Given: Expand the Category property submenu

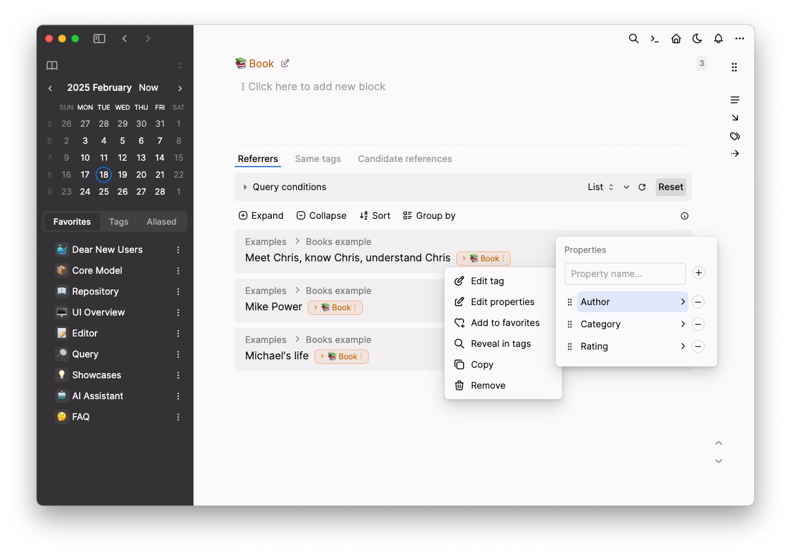Looking at the screenshot, I should (x=682, y=324).
